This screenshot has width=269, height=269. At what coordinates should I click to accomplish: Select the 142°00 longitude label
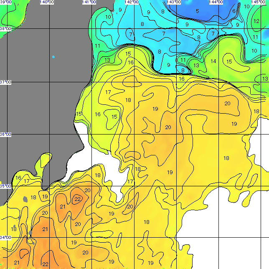[131, 2]
